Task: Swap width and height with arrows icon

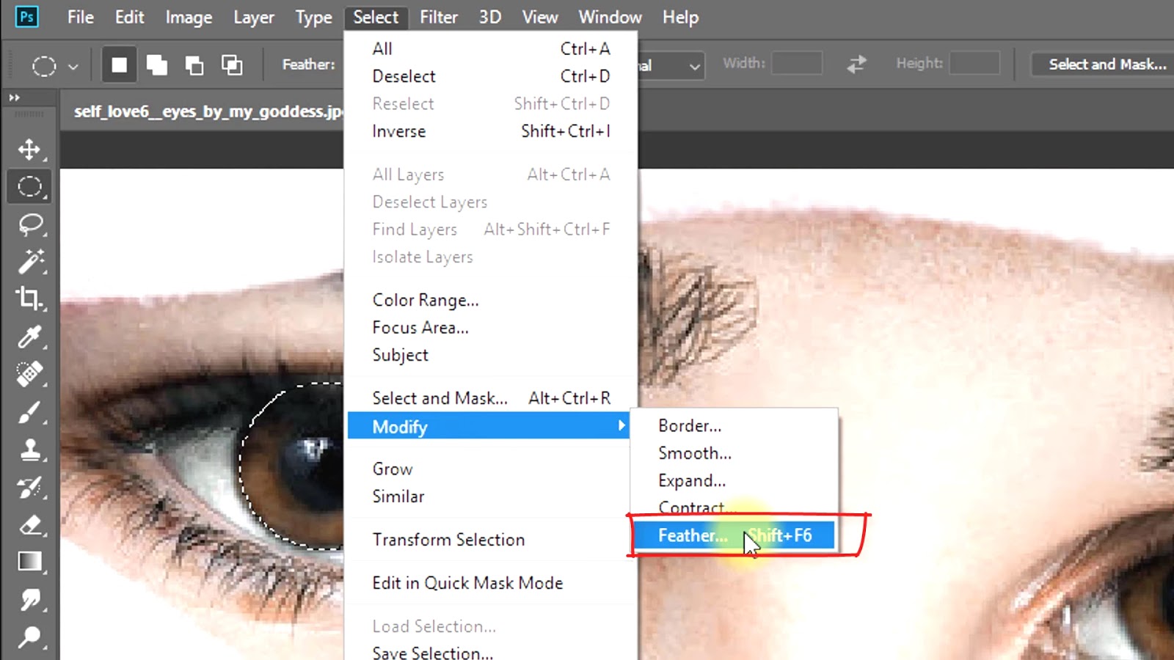Action: point(856,65)
